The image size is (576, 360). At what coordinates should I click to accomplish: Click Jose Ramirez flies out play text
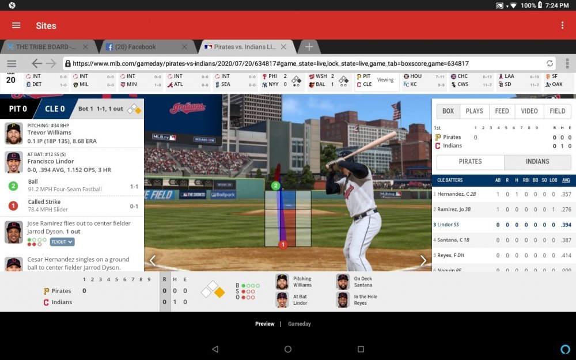point(79,228)
